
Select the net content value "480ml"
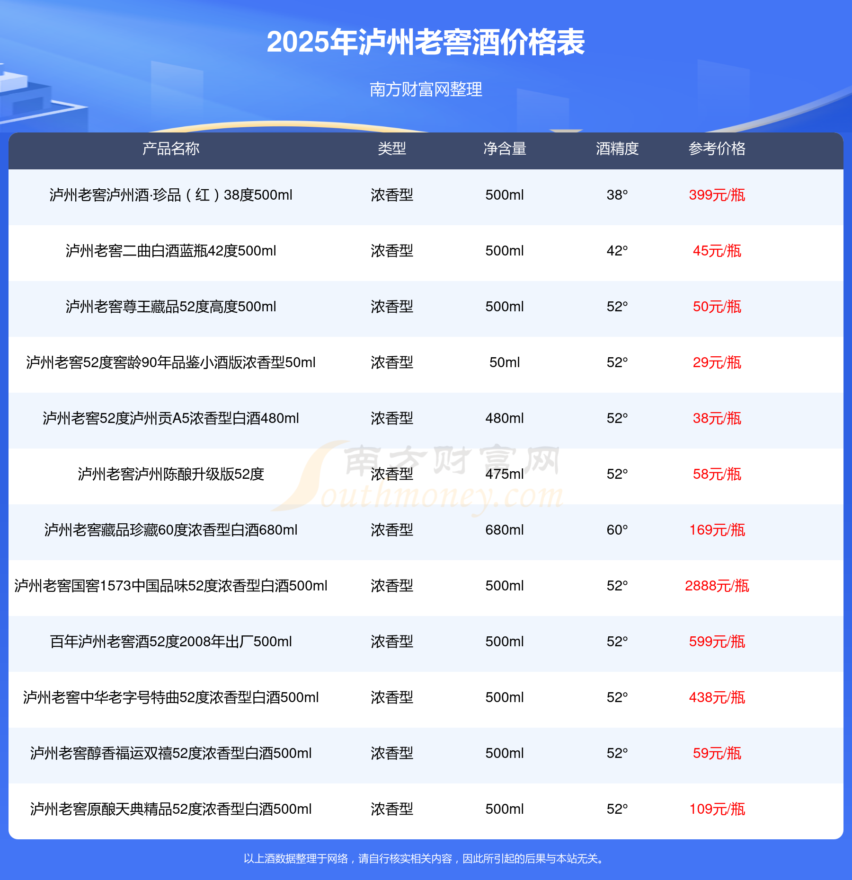pos(505,418)
